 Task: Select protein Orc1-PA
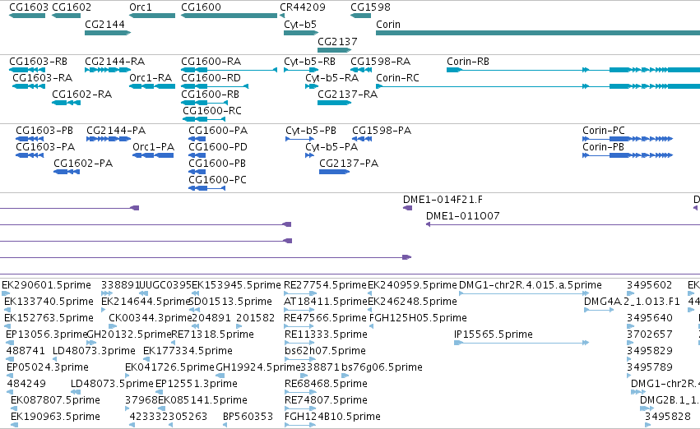tap(153, 155)
